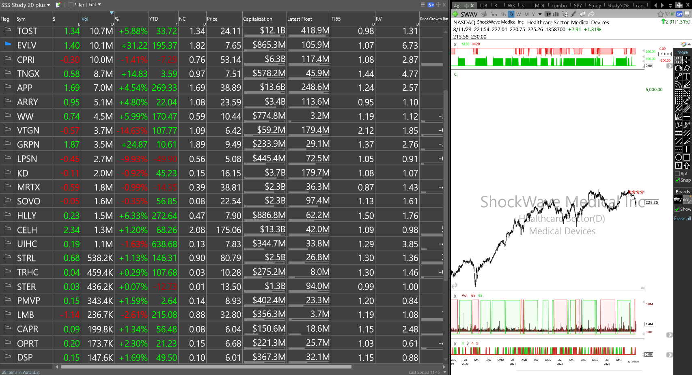Enable the Filter checkbox

point(71,5)
